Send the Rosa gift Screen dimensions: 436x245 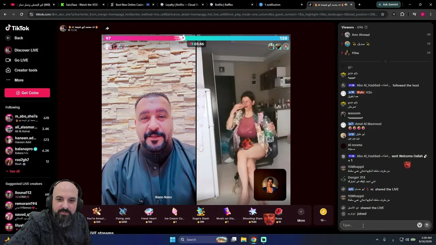coord(279,215)
